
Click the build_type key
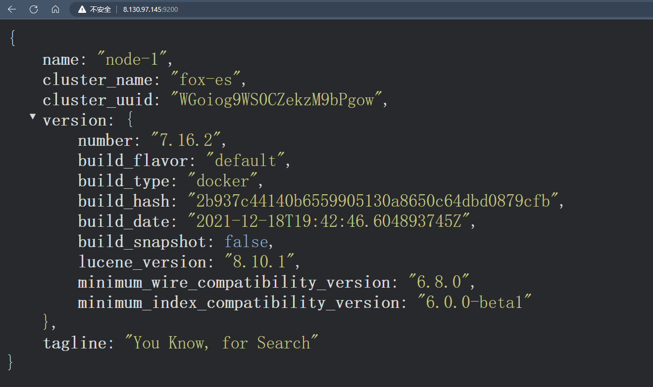coord(124,181)
